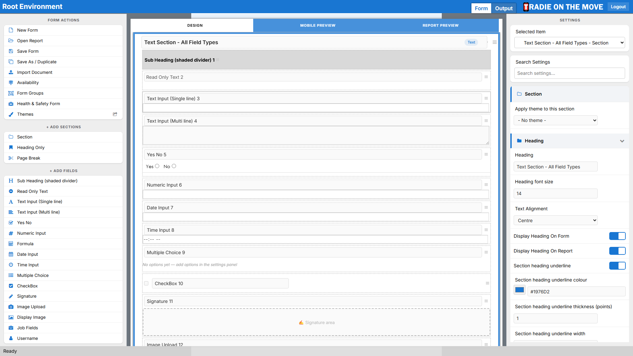Click the Open Report folder icon

pos(11,41)
